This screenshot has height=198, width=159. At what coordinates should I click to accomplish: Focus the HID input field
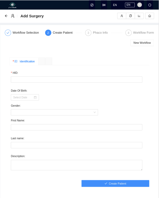(76, 79)
